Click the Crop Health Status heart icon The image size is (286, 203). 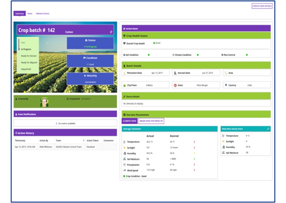point(124,36)
